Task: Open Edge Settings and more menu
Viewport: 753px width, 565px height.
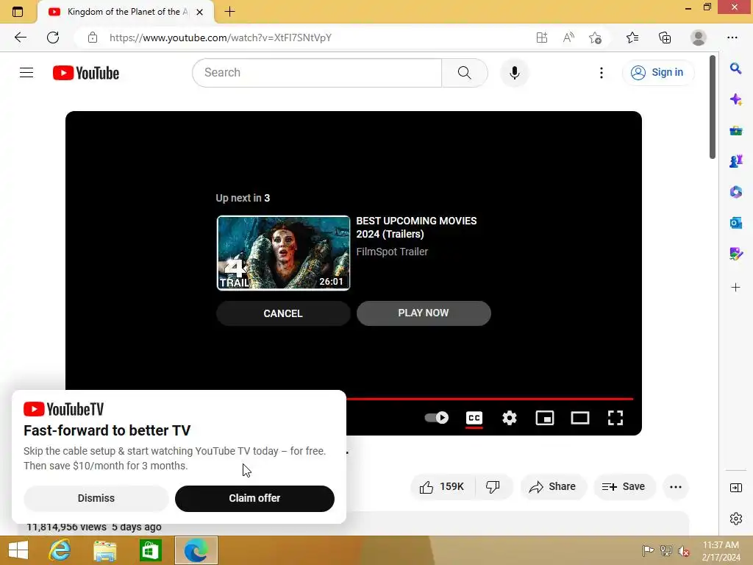Action: coord(732,38)
